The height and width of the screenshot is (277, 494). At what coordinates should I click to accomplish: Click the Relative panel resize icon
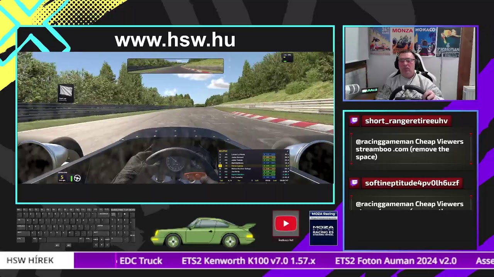click(287, 151)
